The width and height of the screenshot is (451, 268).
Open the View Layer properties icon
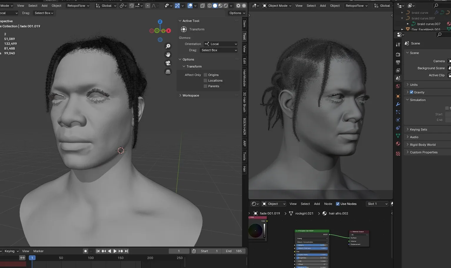point(398,70)
